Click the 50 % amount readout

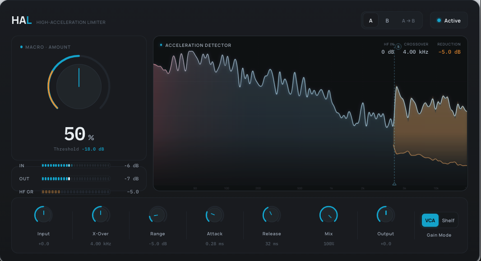79,134
